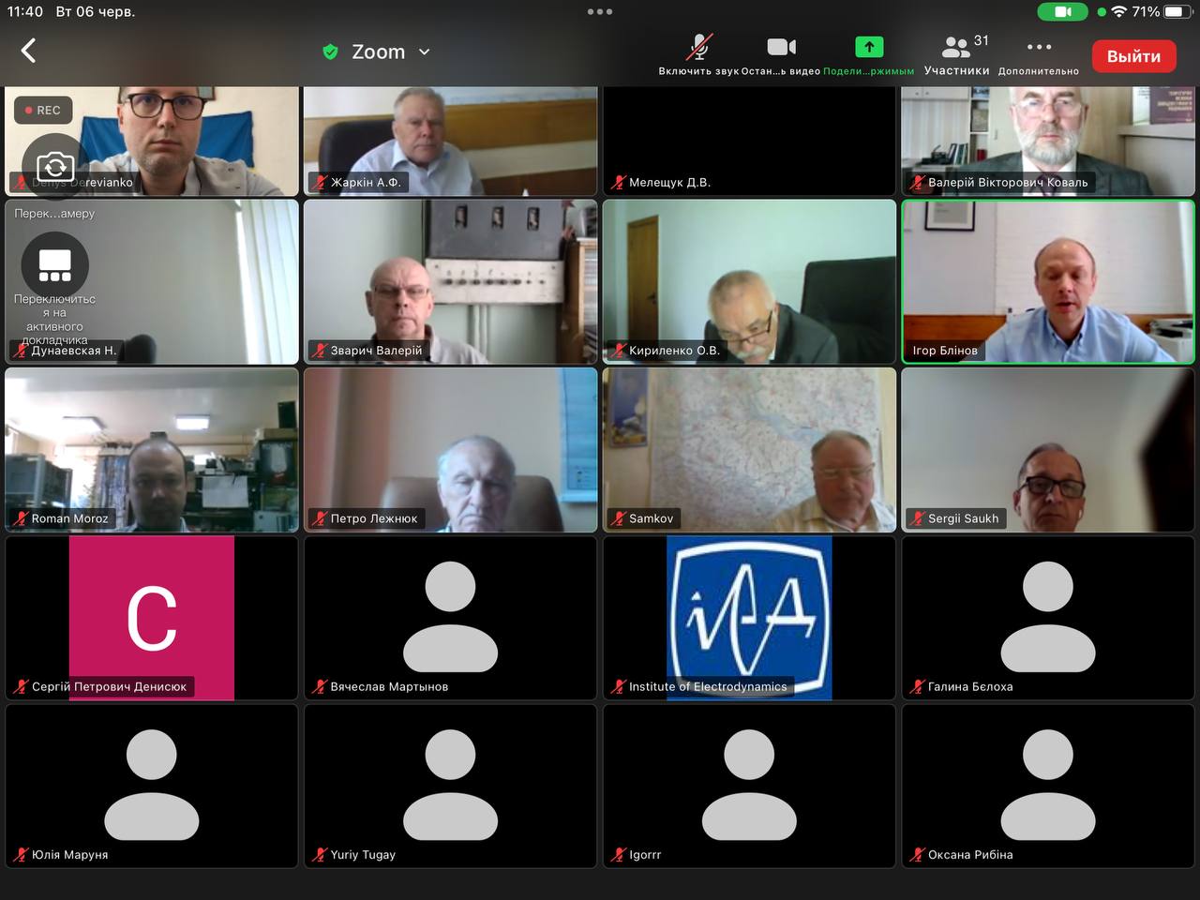Tap the green share screen icon
The image size is (1200, 900).
[869, 47]
